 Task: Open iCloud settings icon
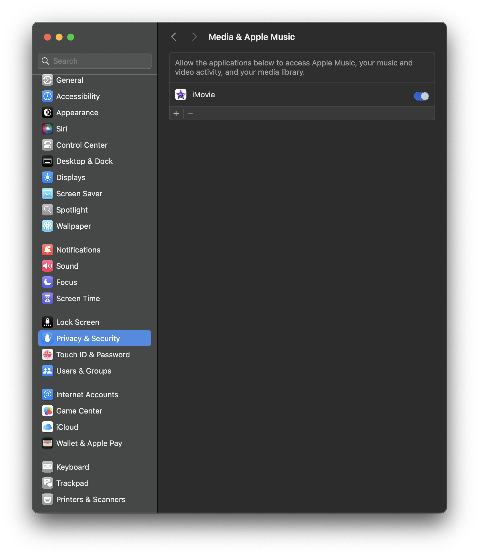point(47,427)
